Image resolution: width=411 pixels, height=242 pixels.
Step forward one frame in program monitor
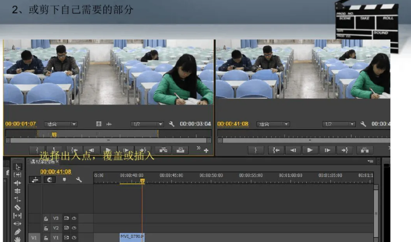(x=327, y=150)
